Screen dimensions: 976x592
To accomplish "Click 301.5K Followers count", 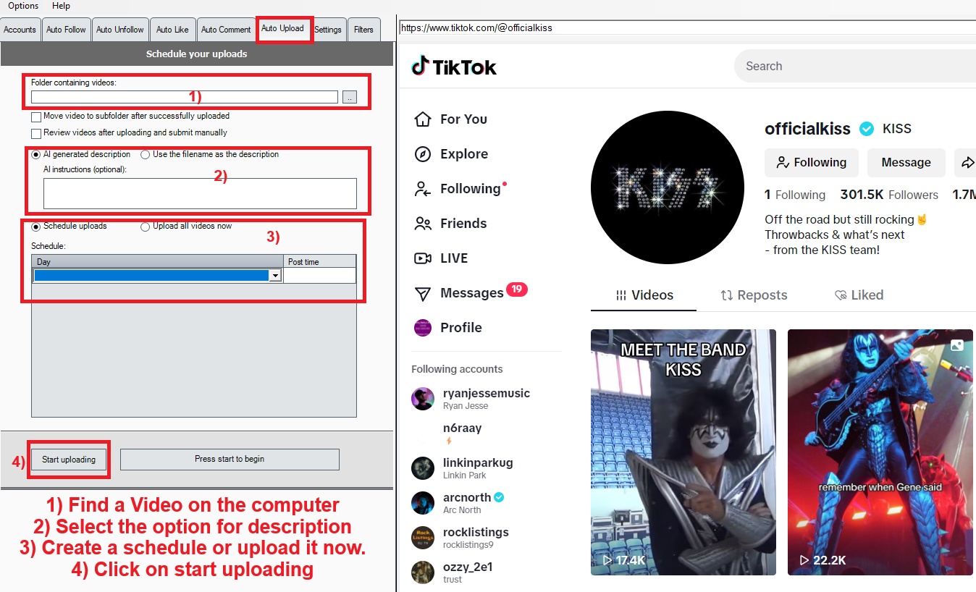I will pyautogui.click(x=889, y=195).
